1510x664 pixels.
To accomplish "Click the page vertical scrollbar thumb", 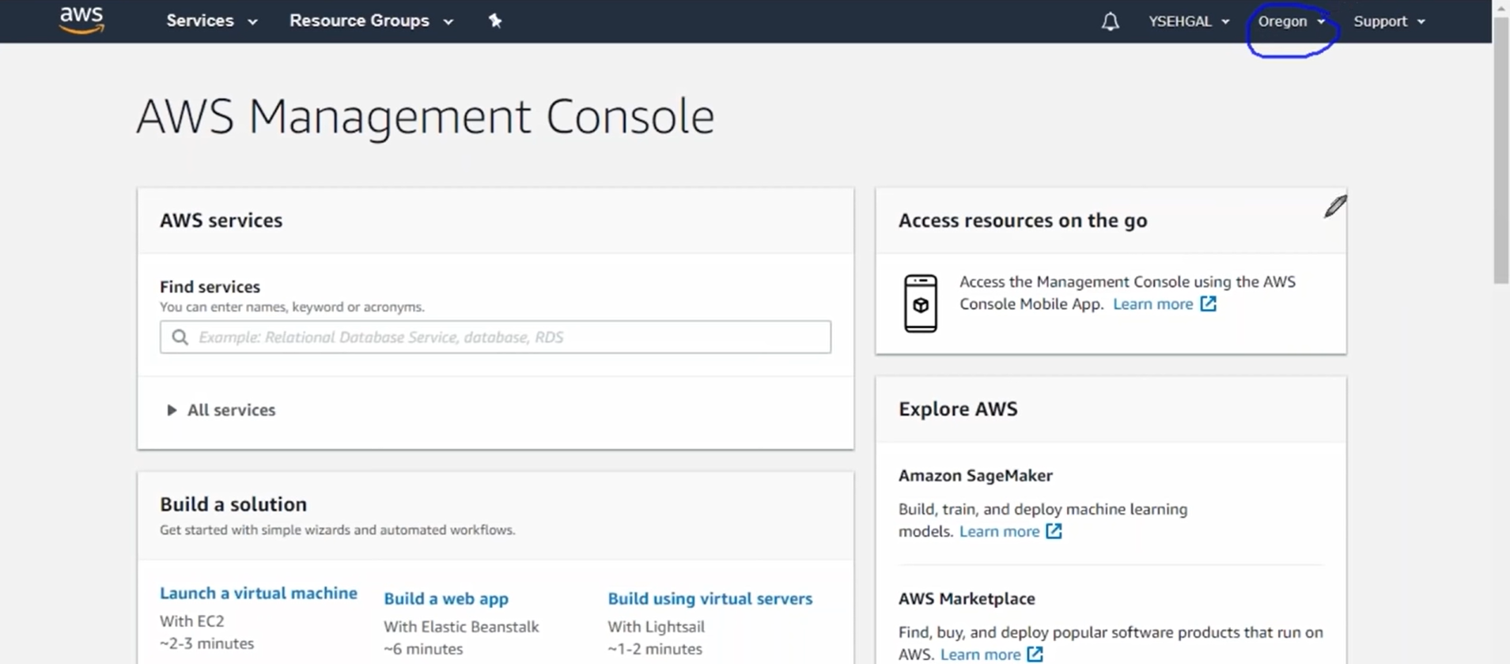I will tap(1501, 150).
